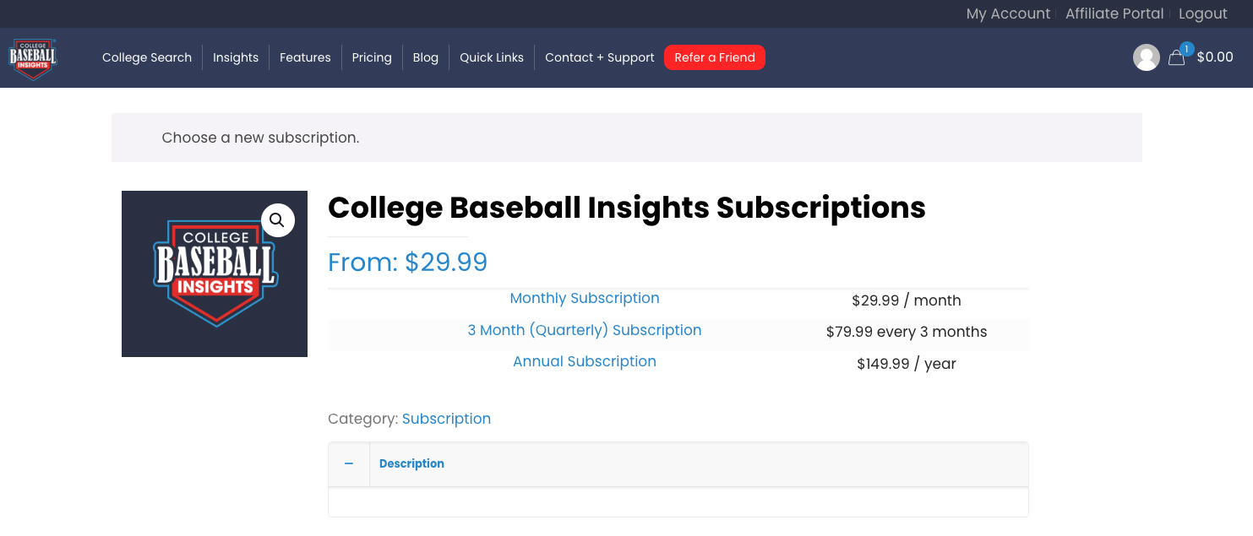Collapse the Description section minus icon
1253x536 pixels.
click(x=349, y=463)
